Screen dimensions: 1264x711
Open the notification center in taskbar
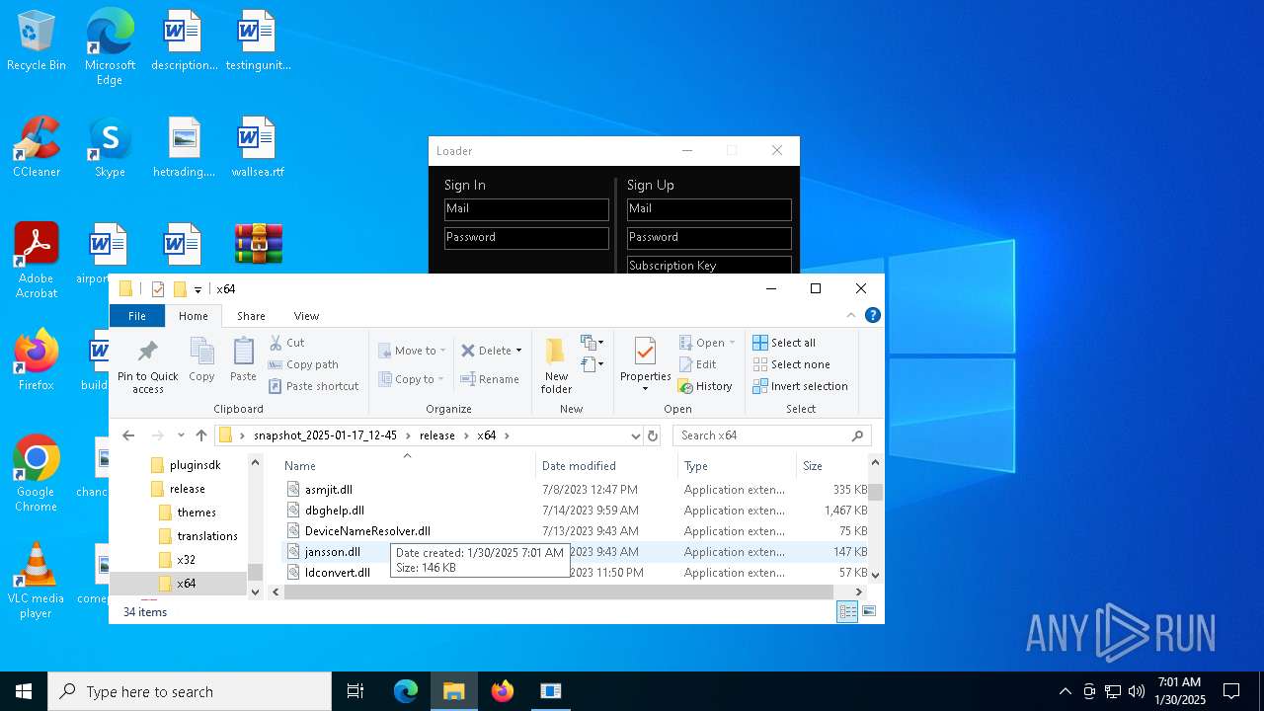pyautogui.click(x=1231, y=691)
